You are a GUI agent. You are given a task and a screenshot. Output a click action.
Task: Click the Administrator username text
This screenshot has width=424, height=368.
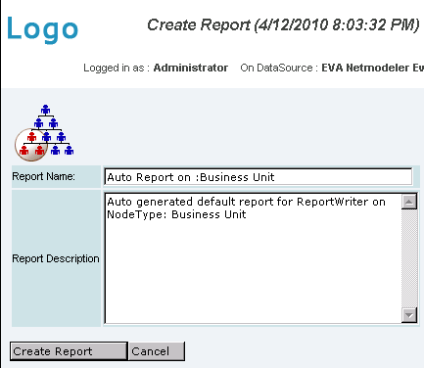pos(191,68)
